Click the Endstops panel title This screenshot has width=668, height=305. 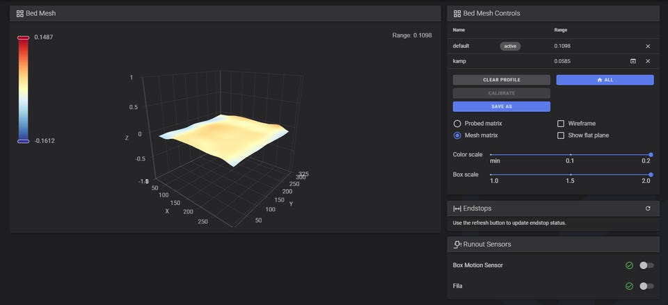(x=477, y=208)
